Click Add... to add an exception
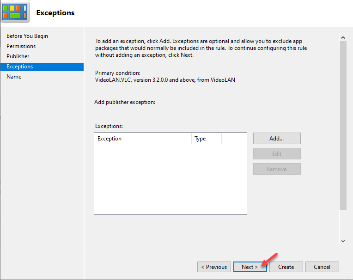Image resolution: width=353 pixels, height=280 pixels. coord(277,139)
